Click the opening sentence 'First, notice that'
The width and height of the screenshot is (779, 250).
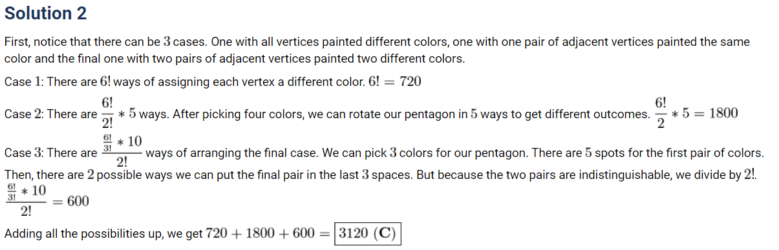point(45,42)
